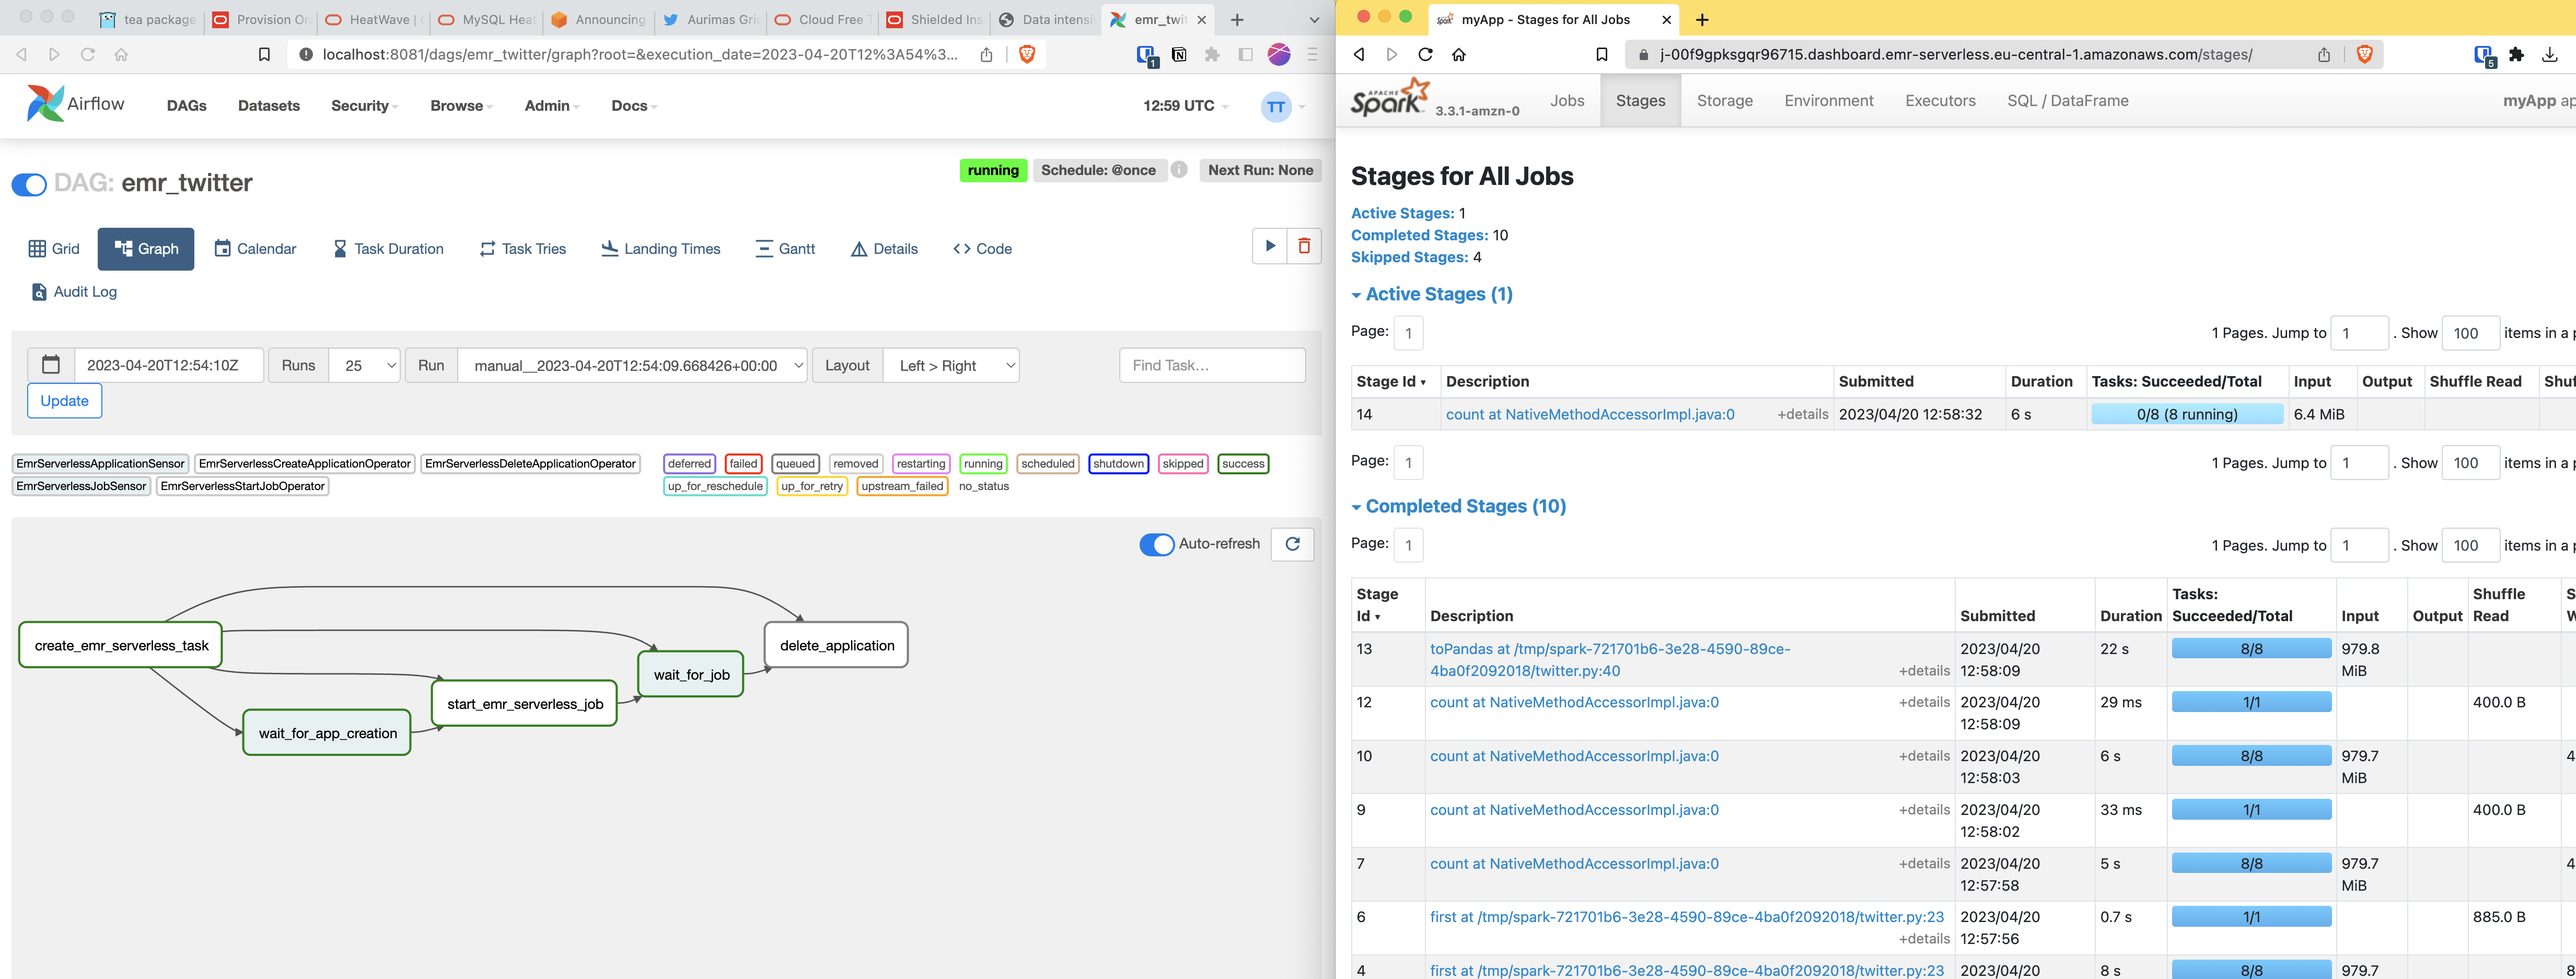Toggle the emr_twitter DAG pause switch

(x=29, y=184)
